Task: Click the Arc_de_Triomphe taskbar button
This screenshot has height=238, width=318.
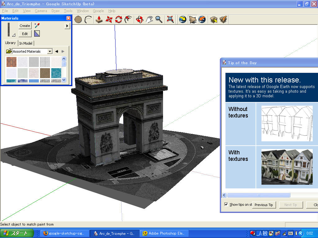Action: click(x=115, y=233)
